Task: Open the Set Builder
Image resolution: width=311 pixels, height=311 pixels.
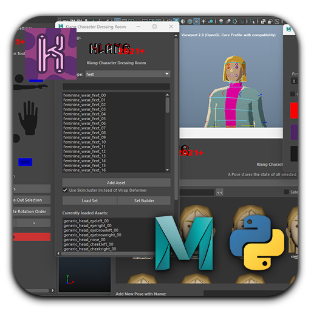Action: (x=144, y=200)
